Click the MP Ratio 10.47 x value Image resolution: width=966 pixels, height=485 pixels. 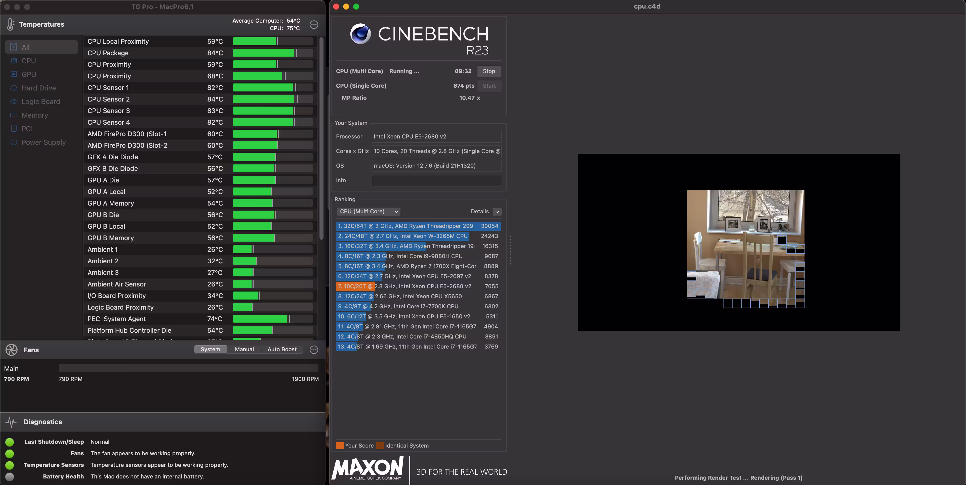click(x=469, y=98)
